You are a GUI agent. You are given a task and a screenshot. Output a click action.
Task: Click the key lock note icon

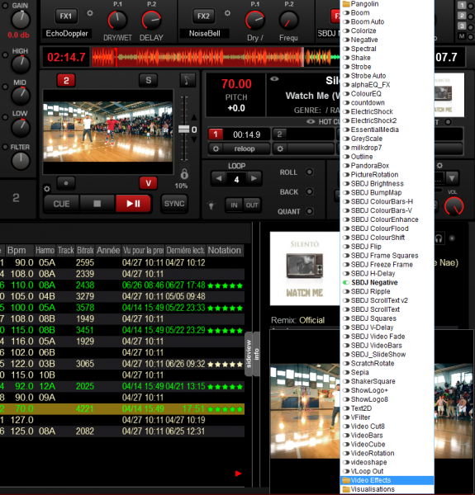click(188, 80)
